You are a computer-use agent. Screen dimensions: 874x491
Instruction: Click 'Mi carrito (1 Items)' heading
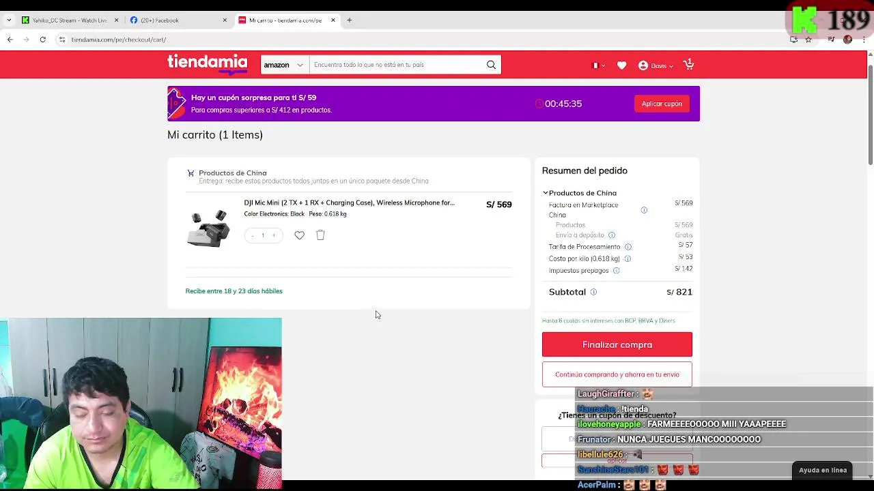coord(215,135)
